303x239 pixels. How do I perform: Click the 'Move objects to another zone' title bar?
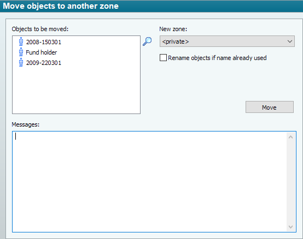151,6
